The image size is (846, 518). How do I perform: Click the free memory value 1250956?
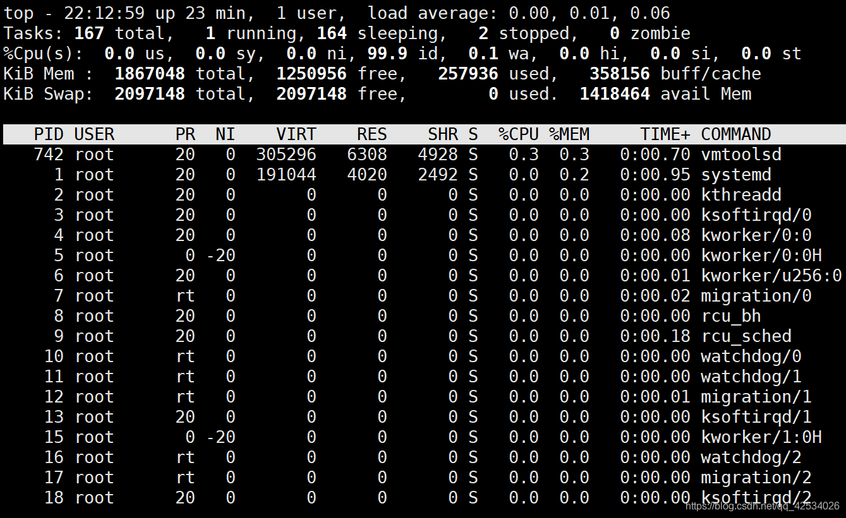(311, 74)
